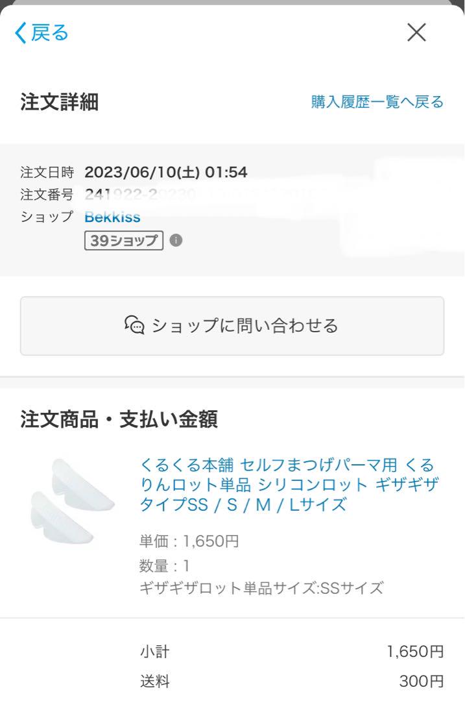Tap the 39ショップ badge
Screen dimensions: 465x701
123,240
